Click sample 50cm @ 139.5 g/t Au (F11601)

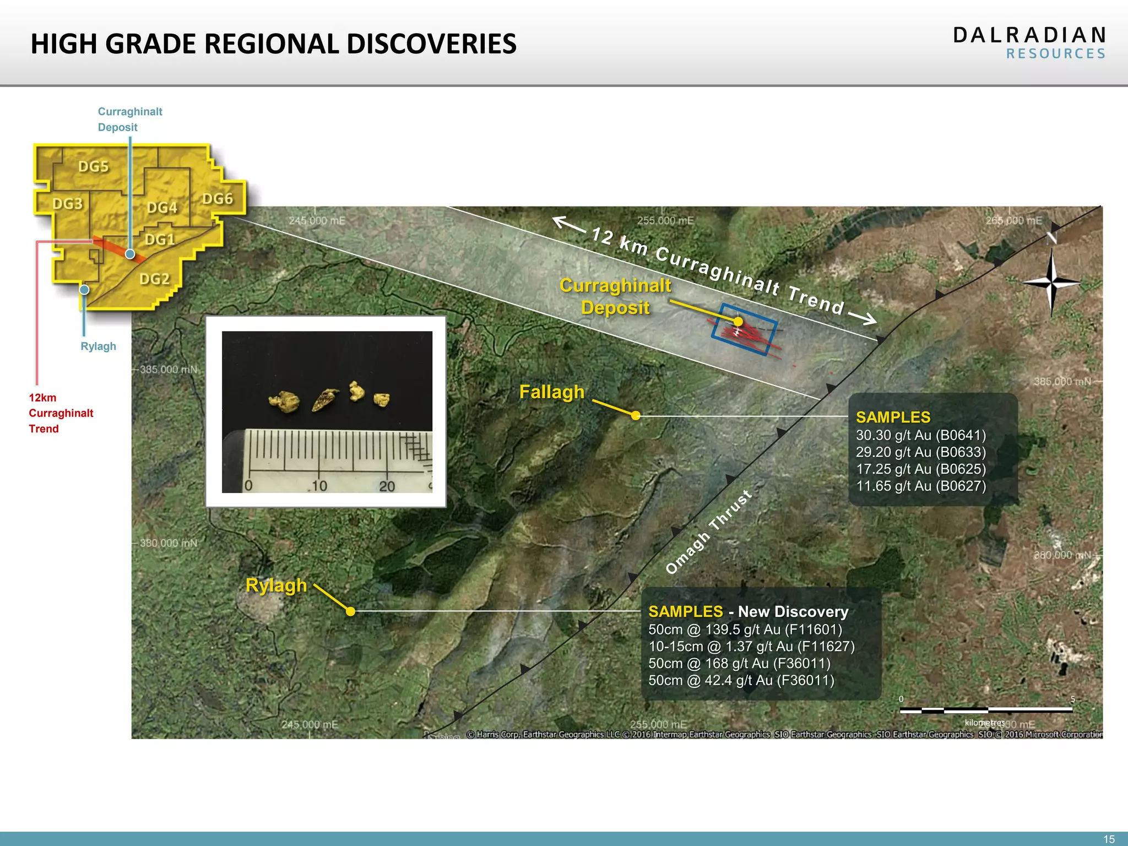click(x=745, y=630)
